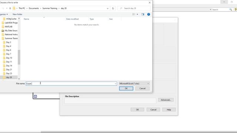Expand view options dropdown arrow
The height and width of the screenshot is (133, 237).
[x=137, y=14]
